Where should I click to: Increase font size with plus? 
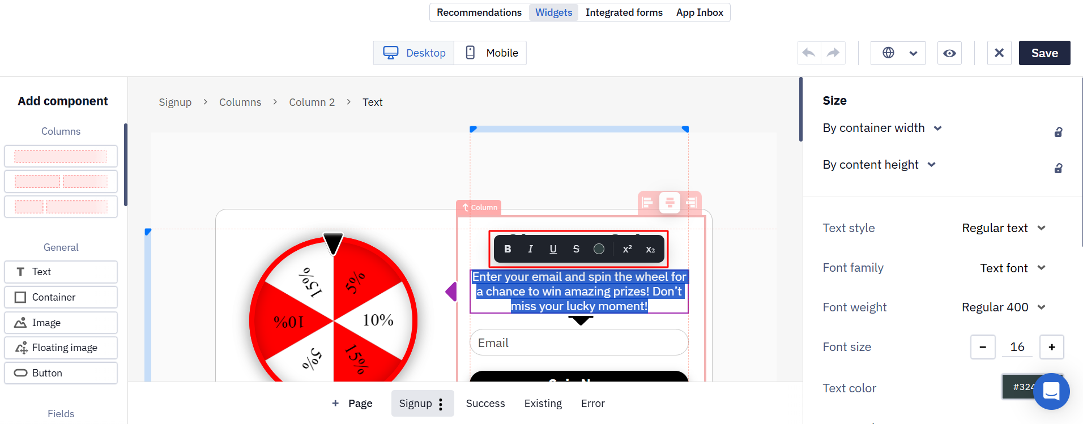coord(1052,347)
